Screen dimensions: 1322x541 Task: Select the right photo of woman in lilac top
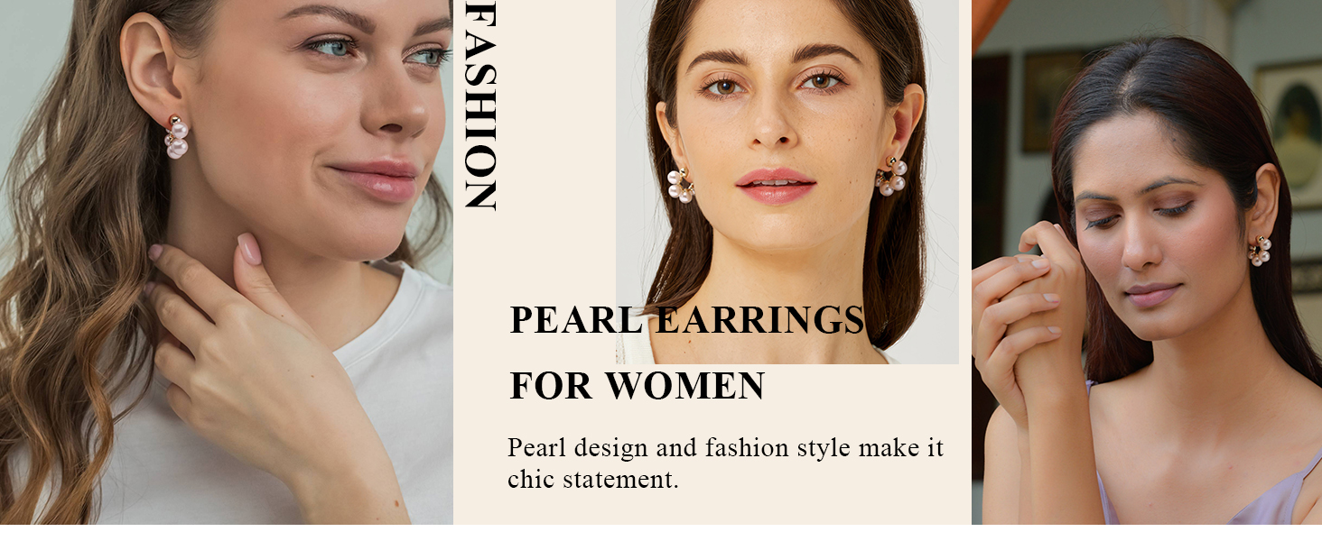click(x=1147, y=261)
